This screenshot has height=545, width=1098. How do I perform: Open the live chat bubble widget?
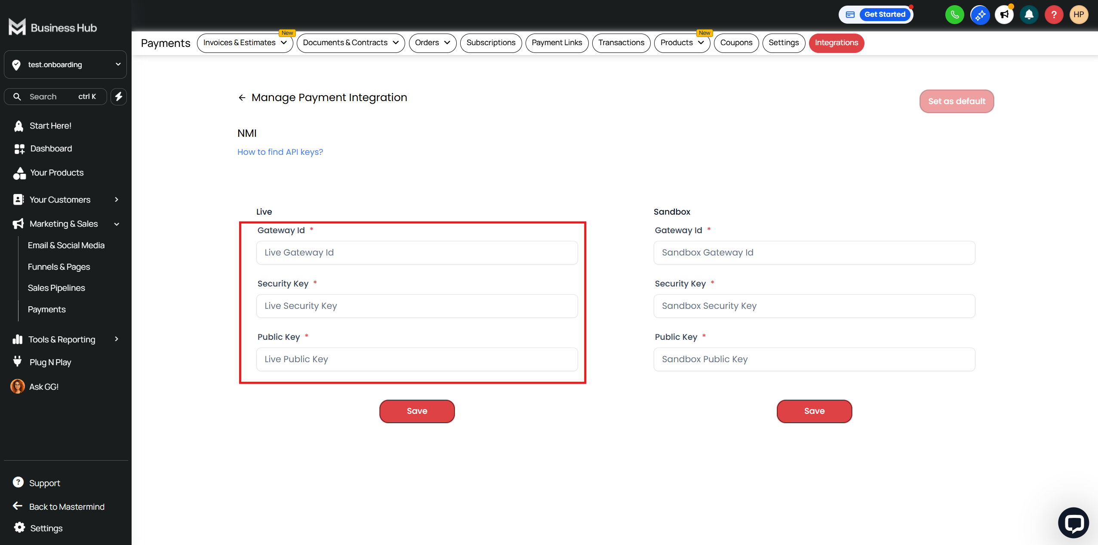tap(1073, 523)
